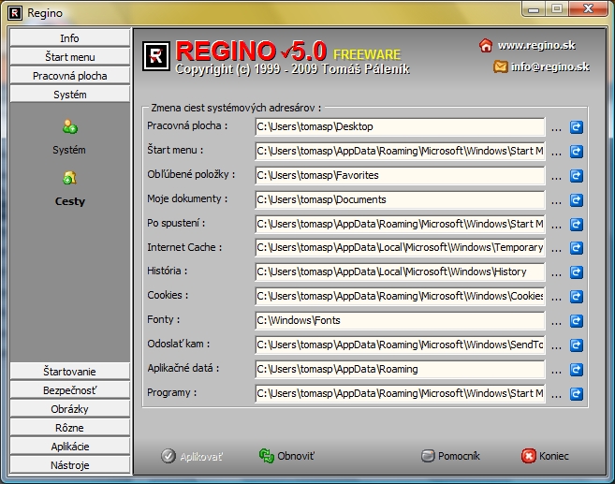Image resolution: width=615 pixels, height=484 pixels.
Task: Browse folder for História via ... button
Action: [556, 274]
